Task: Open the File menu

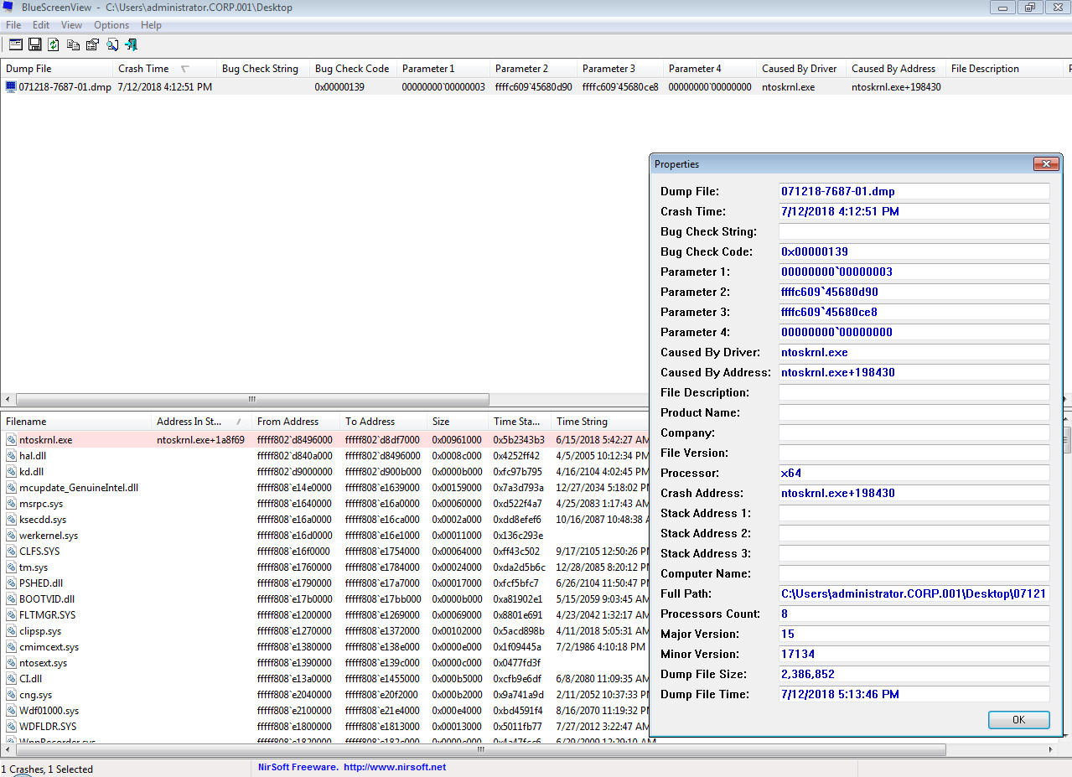Action: click(13, 25)
